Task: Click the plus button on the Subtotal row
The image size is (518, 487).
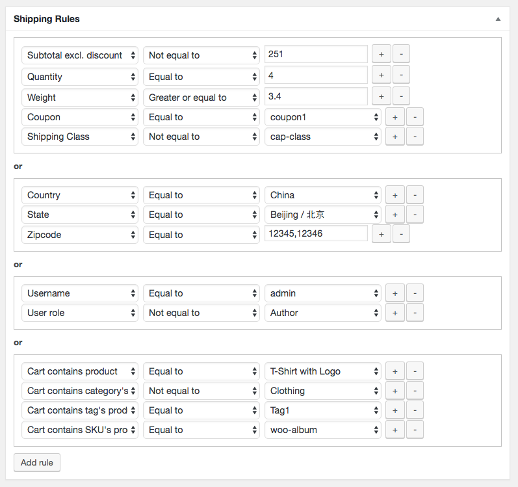Action: (x=380, y=55)
